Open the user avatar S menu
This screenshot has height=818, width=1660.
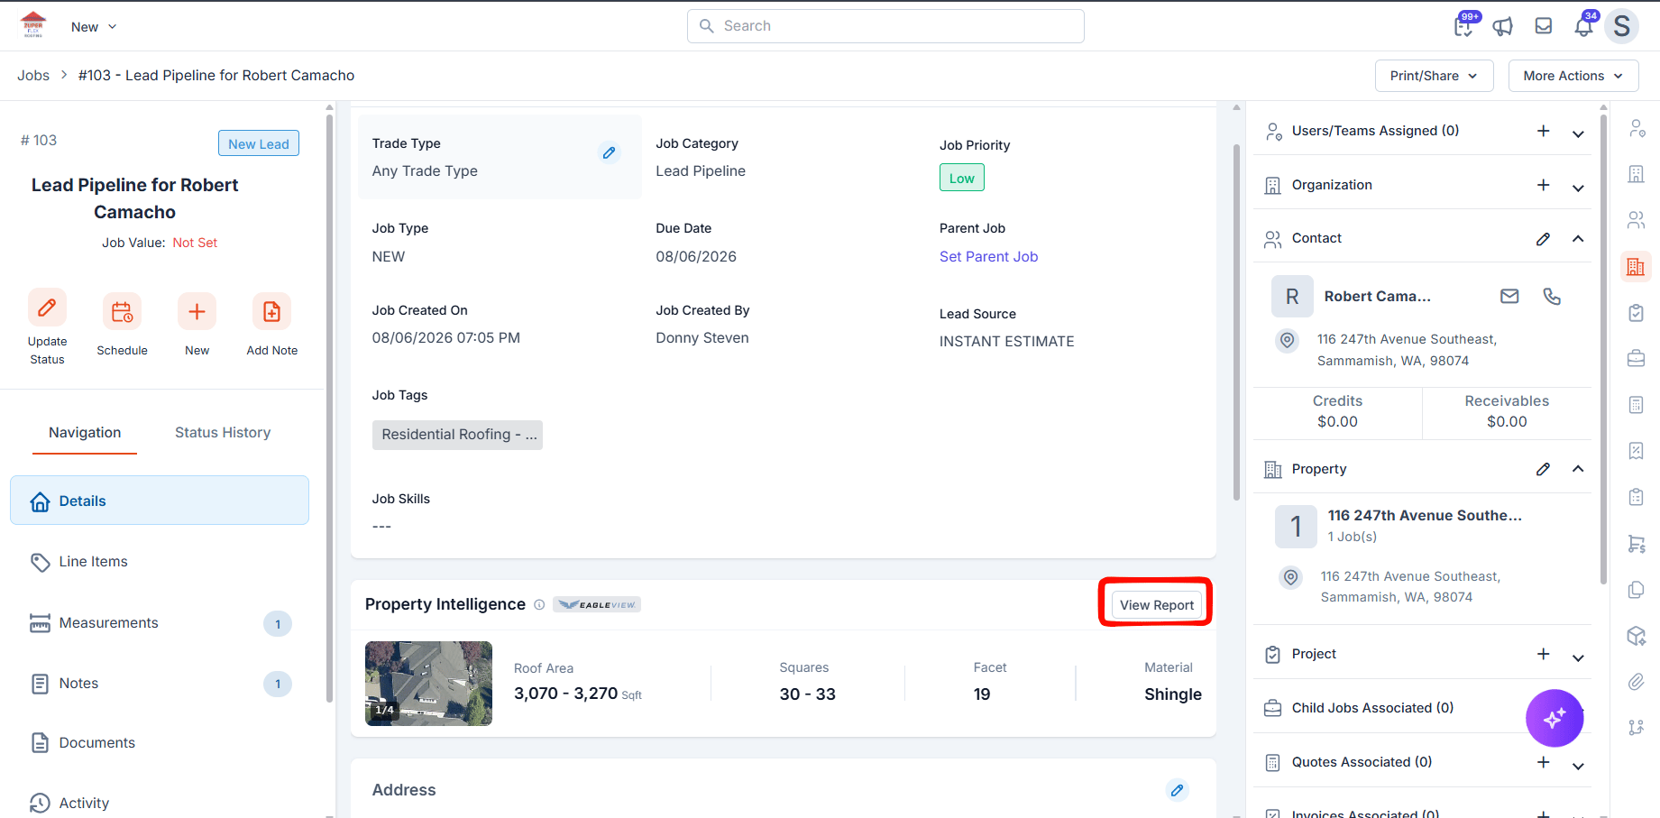coord(1621,26)
